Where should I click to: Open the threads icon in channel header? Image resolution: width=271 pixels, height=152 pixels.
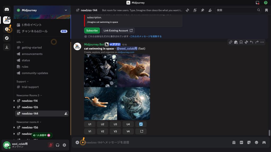(187, 10)
